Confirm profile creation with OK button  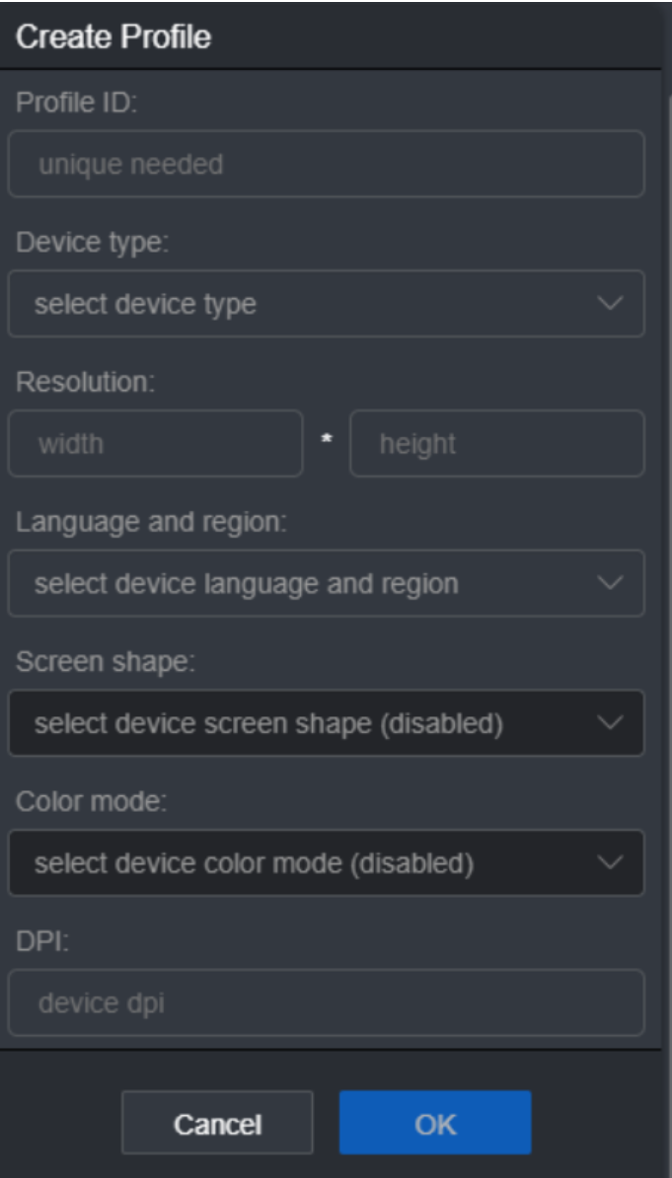point(435,1123)
